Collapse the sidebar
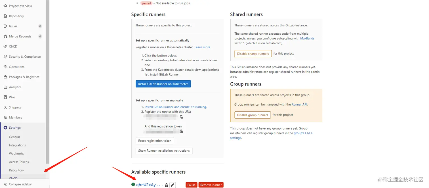 [20, 184]
